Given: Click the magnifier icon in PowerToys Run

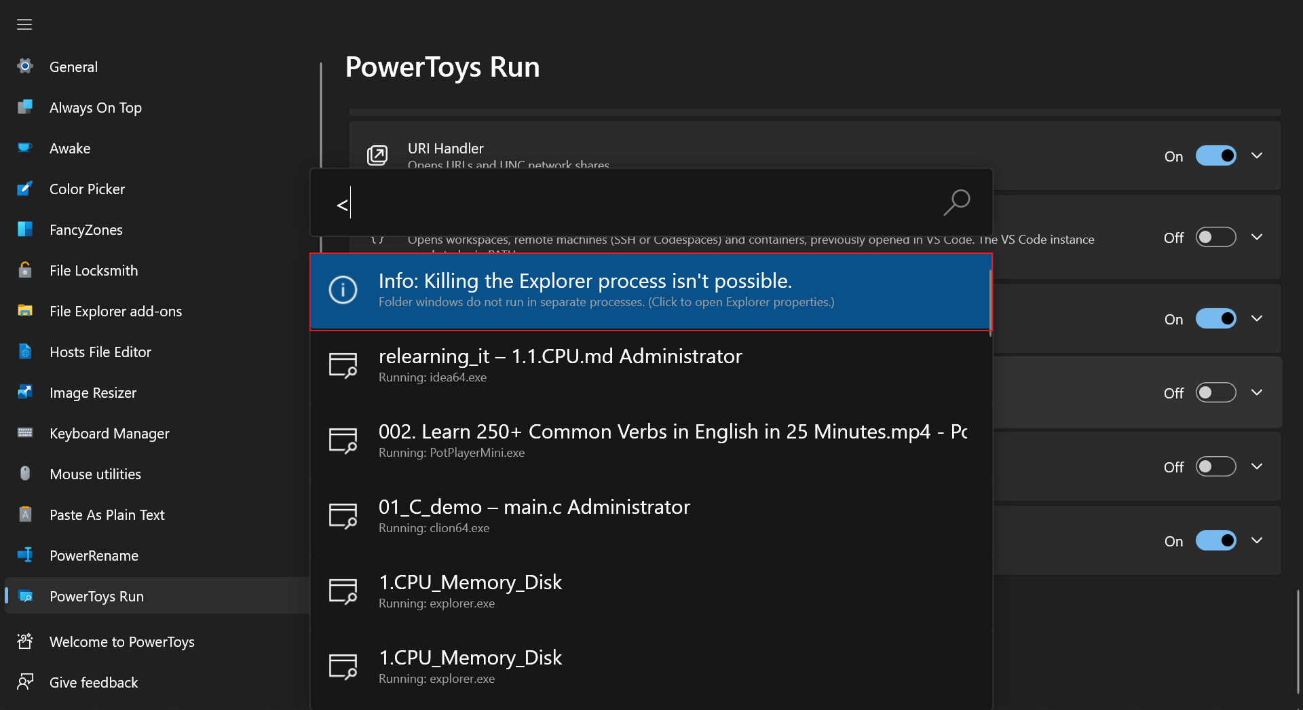Looking at the screenshot, I should coord(957,202).
